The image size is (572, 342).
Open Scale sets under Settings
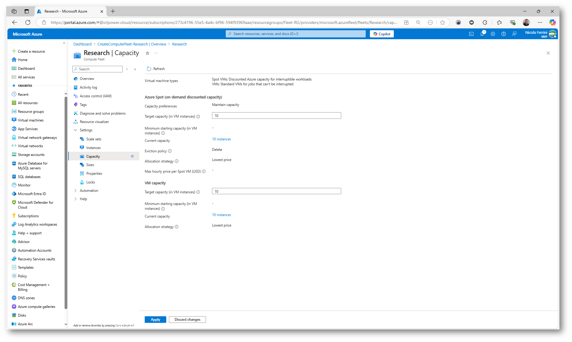pos(94,139)
